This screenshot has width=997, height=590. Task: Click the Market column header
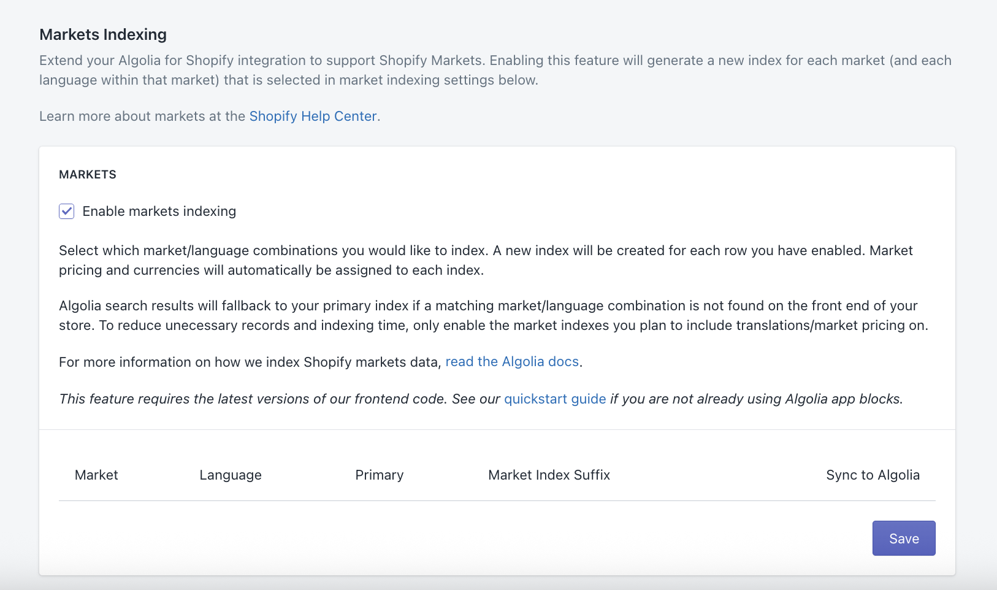(x=96, y=475)
